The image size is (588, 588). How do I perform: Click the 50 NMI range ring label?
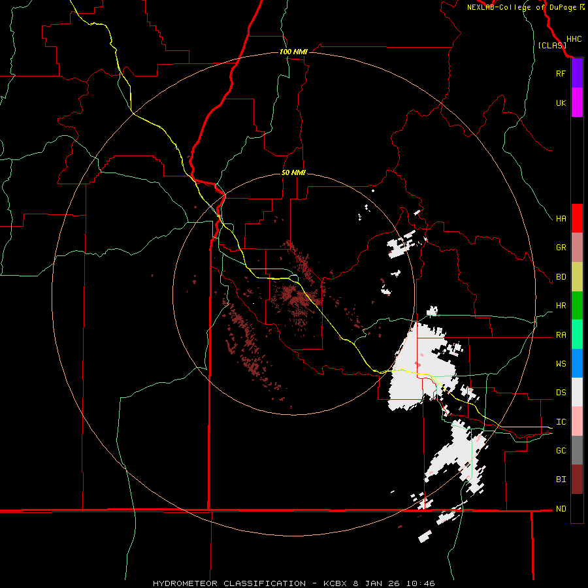pyautogui.click(x=293, y=172)
